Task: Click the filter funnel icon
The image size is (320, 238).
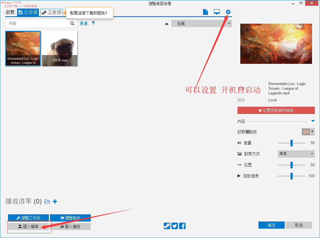Action: 93,23
